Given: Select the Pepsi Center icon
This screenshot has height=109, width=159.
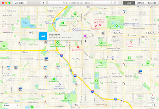Looking at the screenshot, I should tap(63, 23).
